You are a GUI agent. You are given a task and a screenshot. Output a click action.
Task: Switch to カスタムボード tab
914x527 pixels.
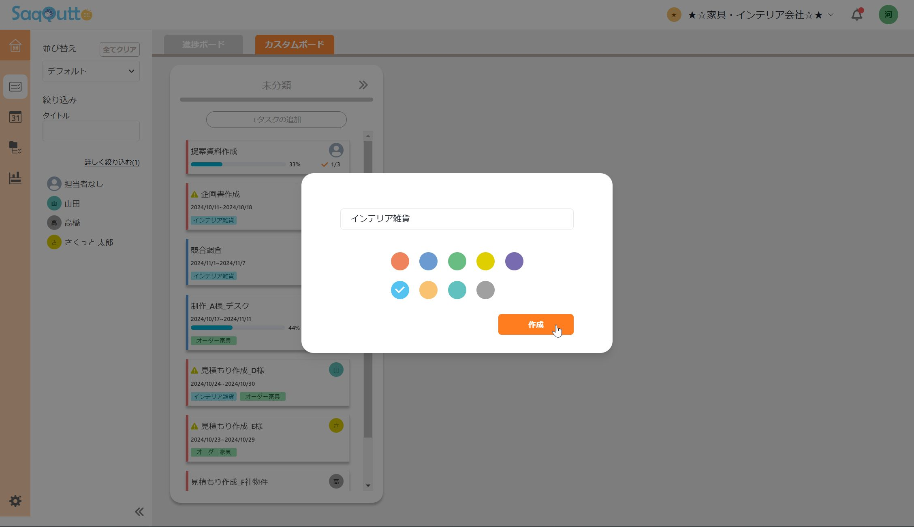pos(295,45)
